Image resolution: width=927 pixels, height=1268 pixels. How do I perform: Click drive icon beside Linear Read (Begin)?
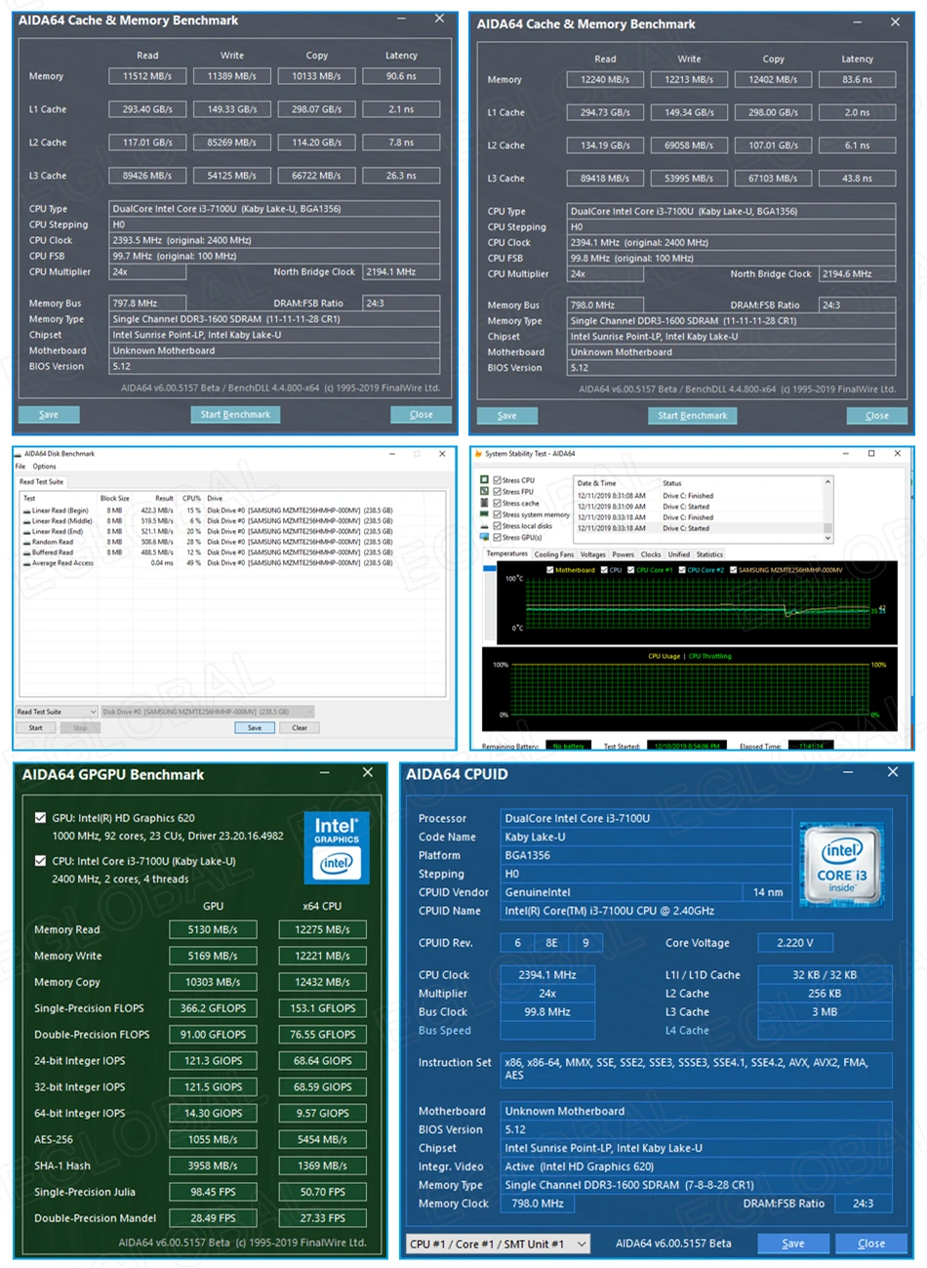pos(26,511)
